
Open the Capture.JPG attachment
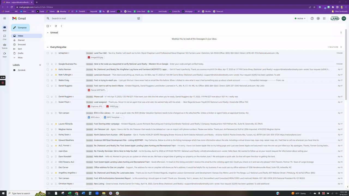95,106
